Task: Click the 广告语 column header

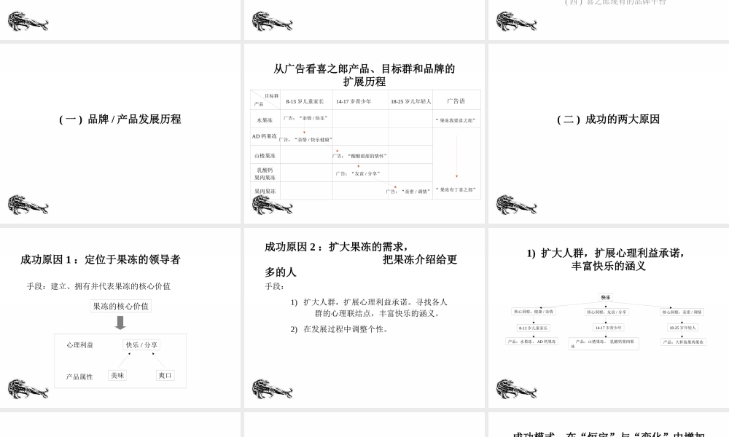Action: [456, 101]
